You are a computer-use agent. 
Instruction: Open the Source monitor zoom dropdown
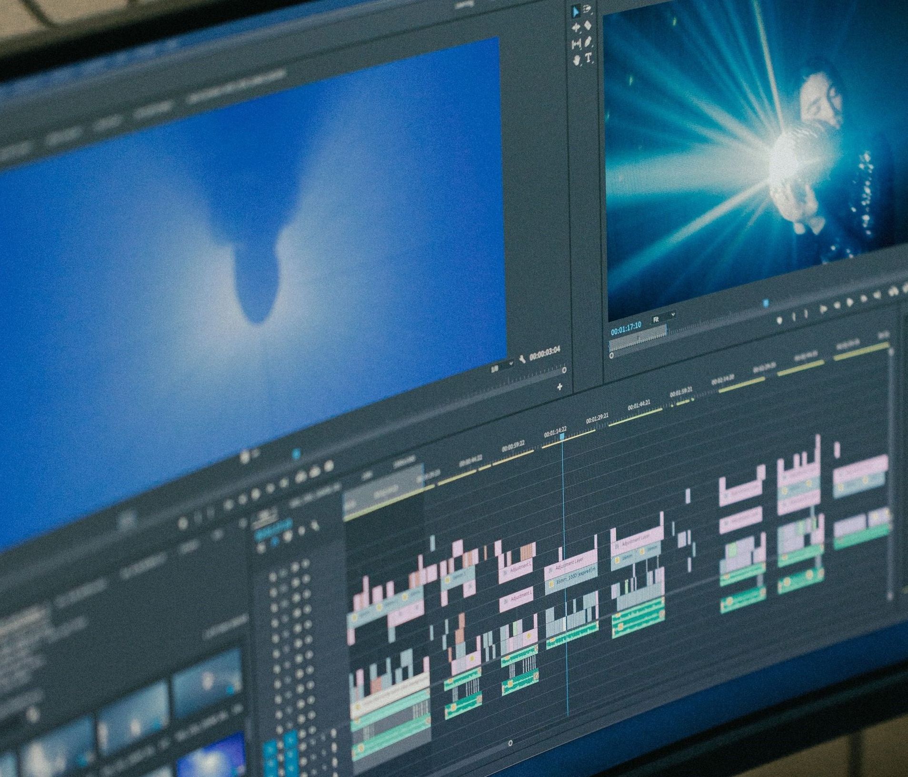[x=502, y=366]
